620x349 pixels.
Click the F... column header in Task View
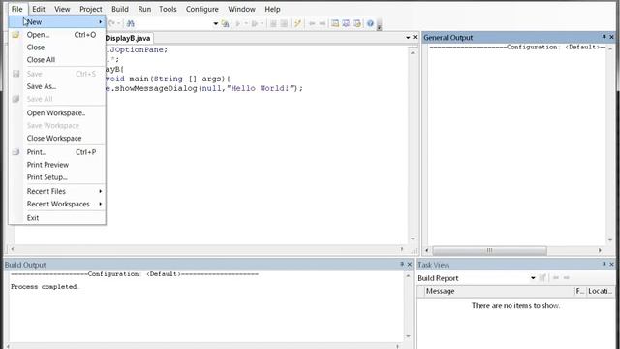[580, 291]
